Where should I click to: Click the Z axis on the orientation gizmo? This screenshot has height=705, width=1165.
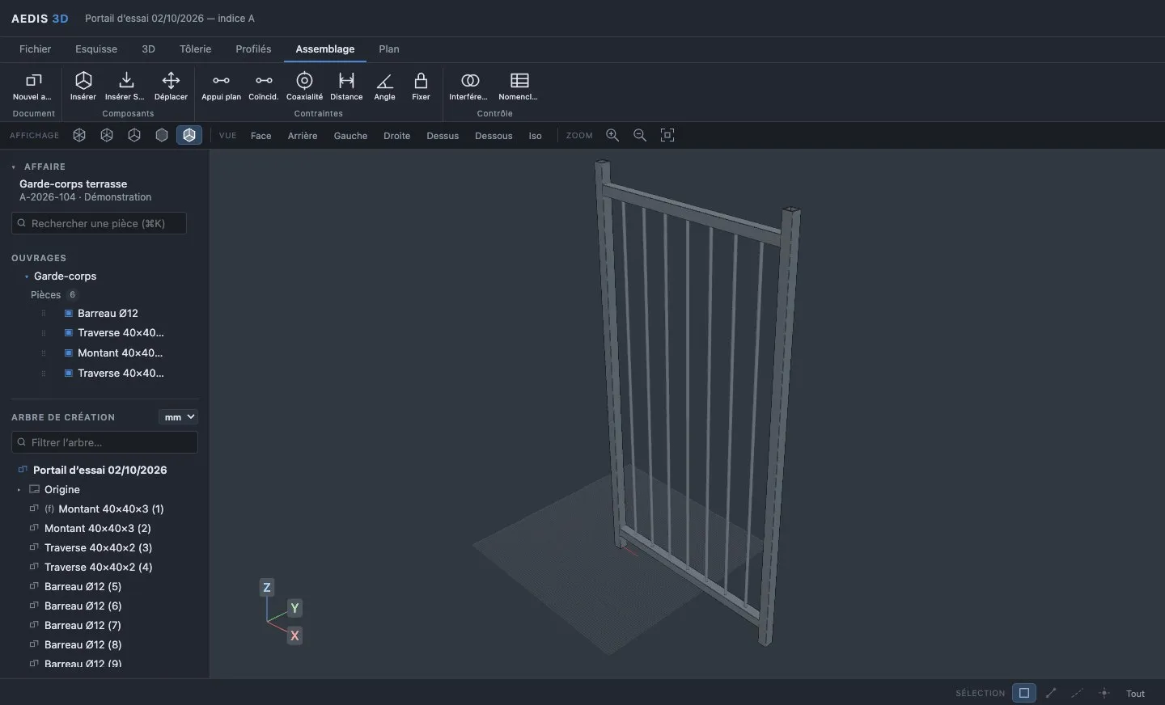266,588
